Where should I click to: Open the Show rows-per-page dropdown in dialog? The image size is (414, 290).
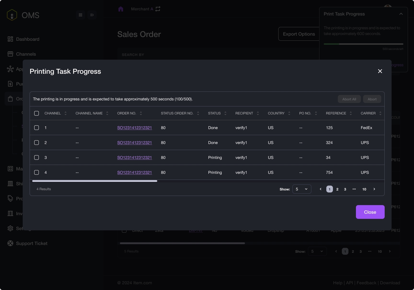tap(302, 189)
